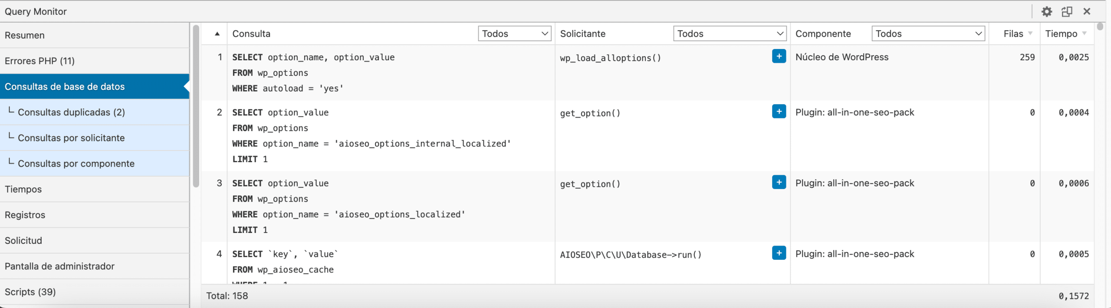Expand caller stack for AIOSEO Database run()
Image resolution: width=1111 pixels, height=308 pixels.
pyautogui.click(x=779, y=253)
